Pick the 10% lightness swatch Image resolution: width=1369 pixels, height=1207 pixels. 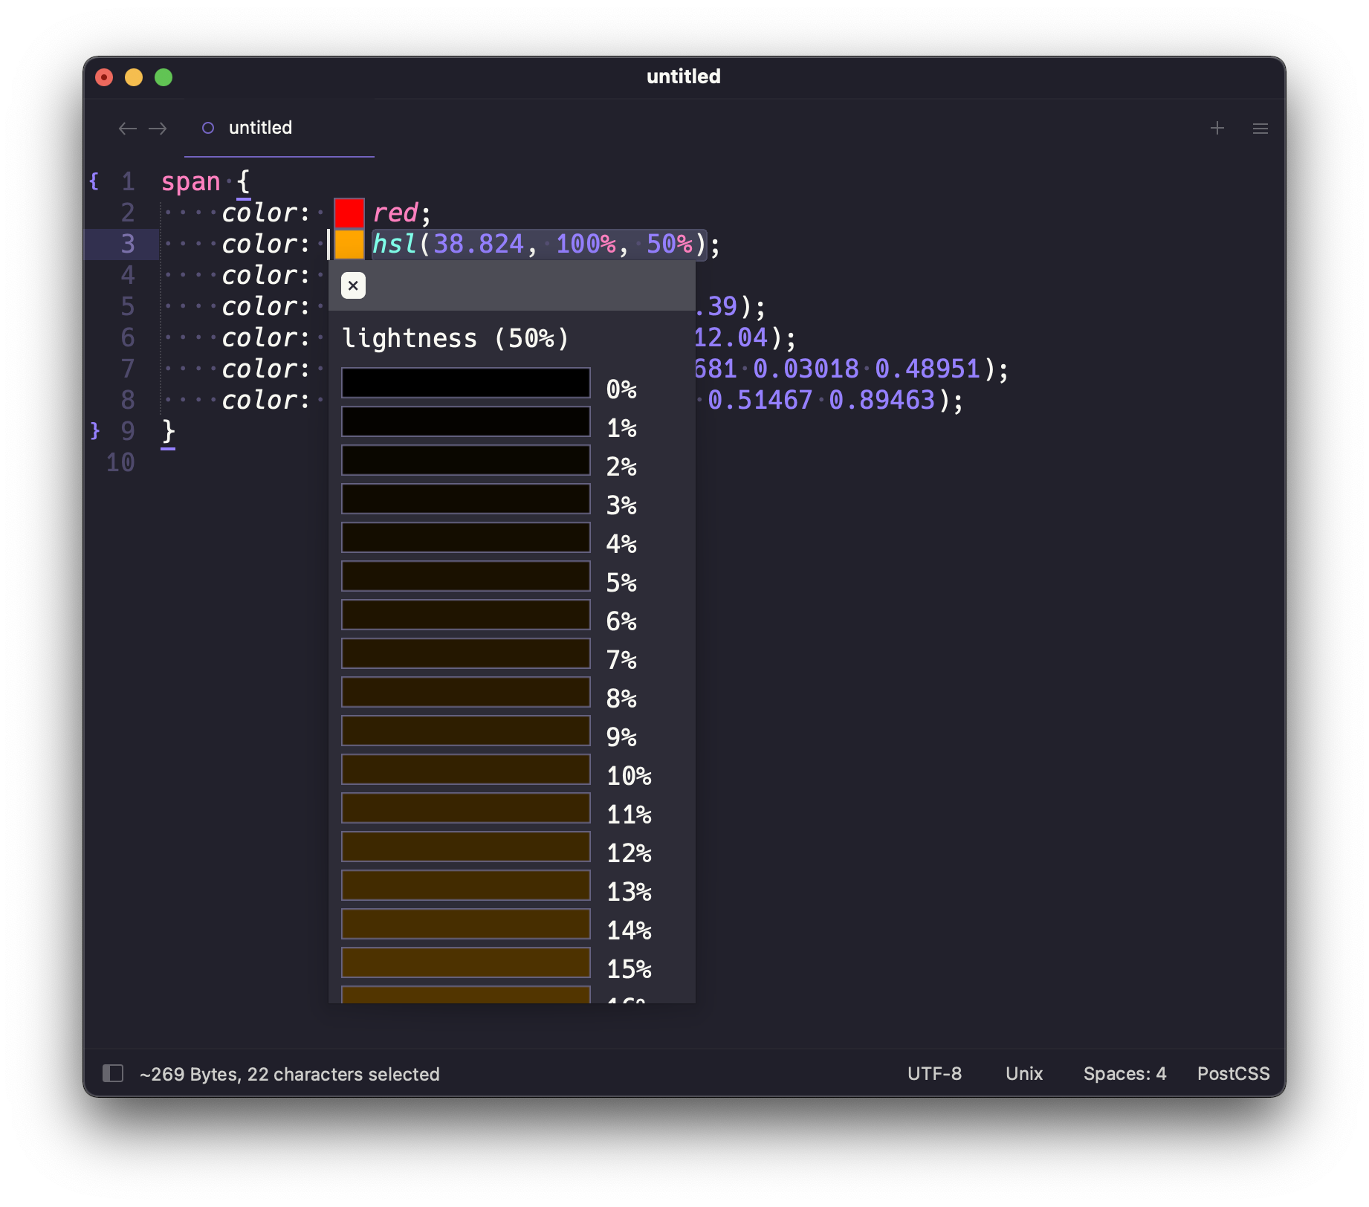[x=466, y=769]
